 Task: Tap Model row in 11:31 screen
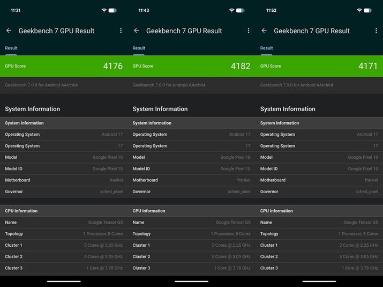click(x=64, y=157)
